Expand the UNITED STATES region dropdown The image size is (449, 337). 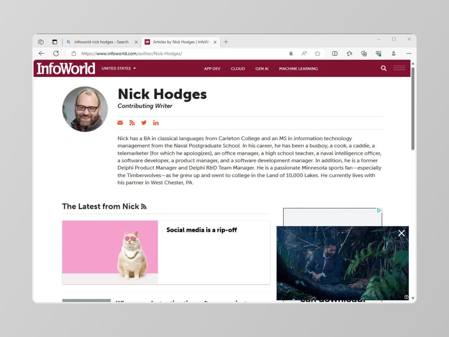click(x=119, y=68)
